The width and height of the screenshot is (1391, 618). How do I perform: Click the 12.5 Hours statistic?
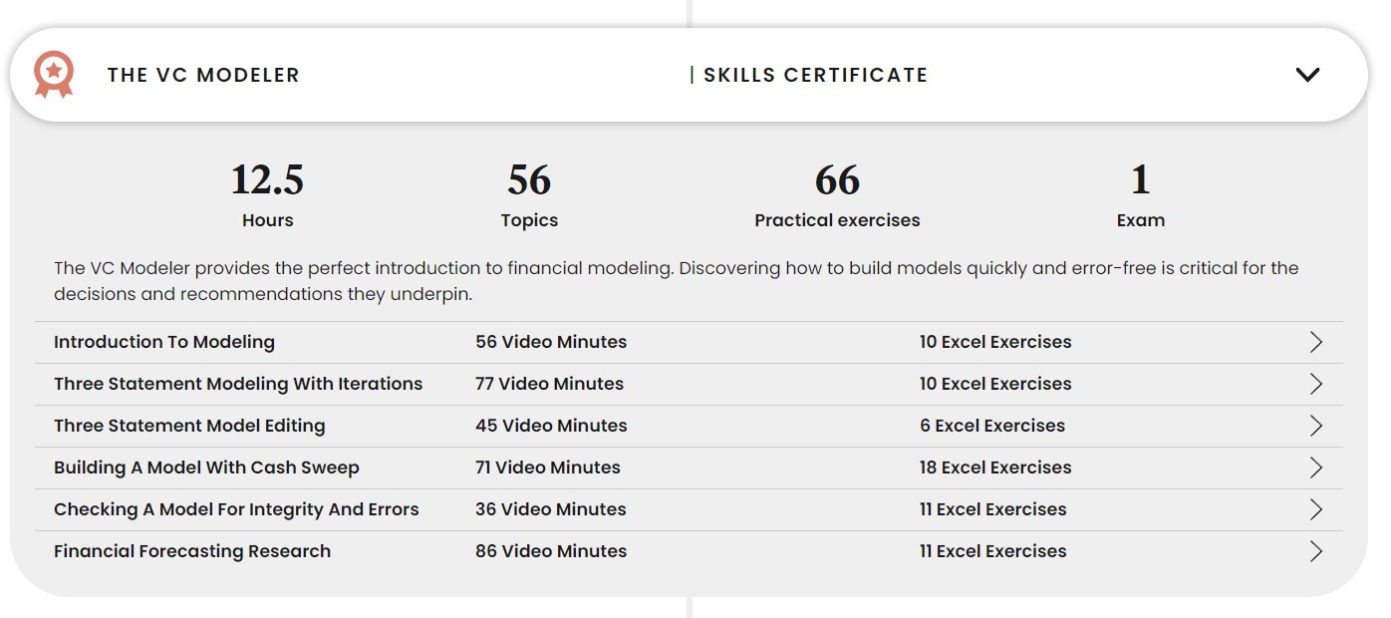pyautogui.click(x=267, y=195)
